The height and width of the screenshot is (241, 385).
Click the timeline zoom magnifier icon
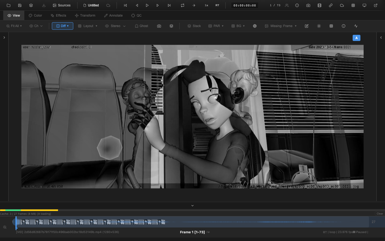pyautogui.click(x=5, y=227)
